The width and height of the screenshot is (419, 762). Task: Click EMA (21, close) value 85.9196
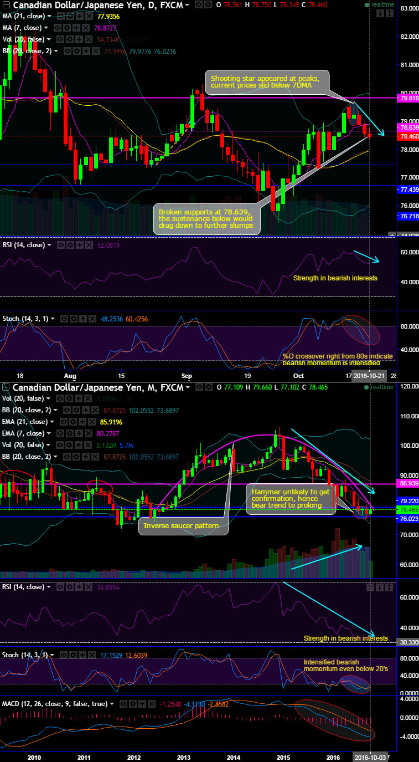pos(111,422)
